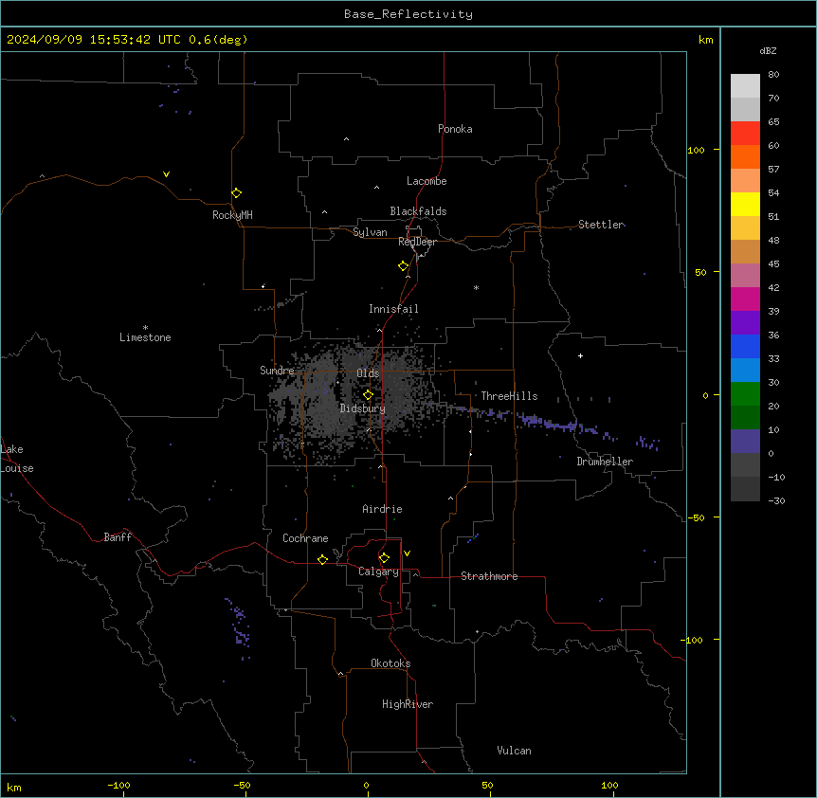Screen dimensions: 817x798
Task: Click the yellow station marker near RockyMH
Action: (x=236, y=193)
